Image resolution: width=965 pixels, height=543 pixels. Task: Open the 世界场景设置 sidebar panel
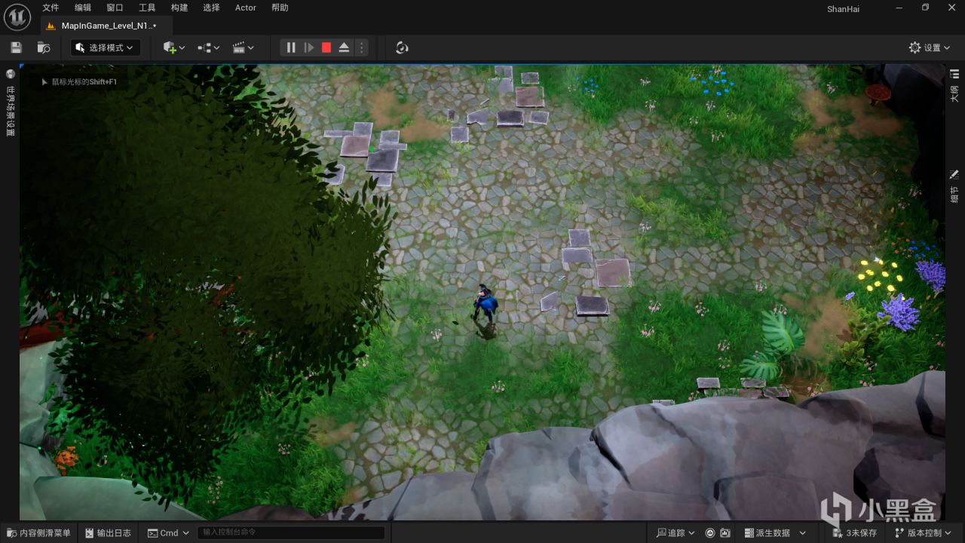11,103
